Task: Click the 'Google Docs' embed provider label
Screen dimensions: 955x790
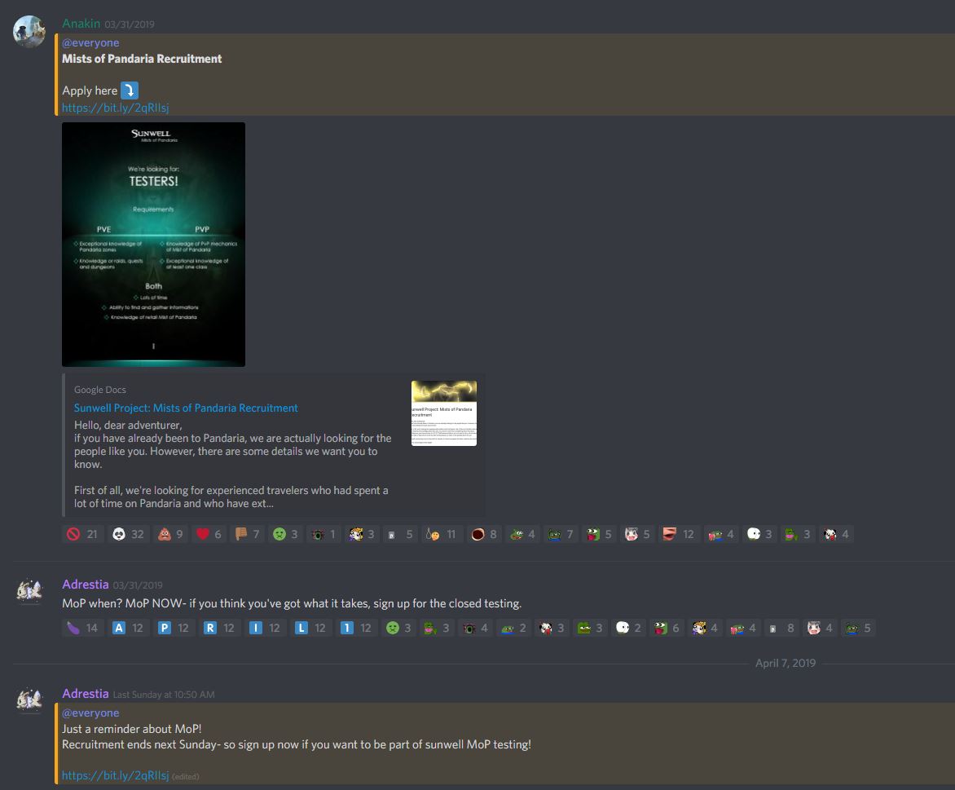Action: coord(100,390)
